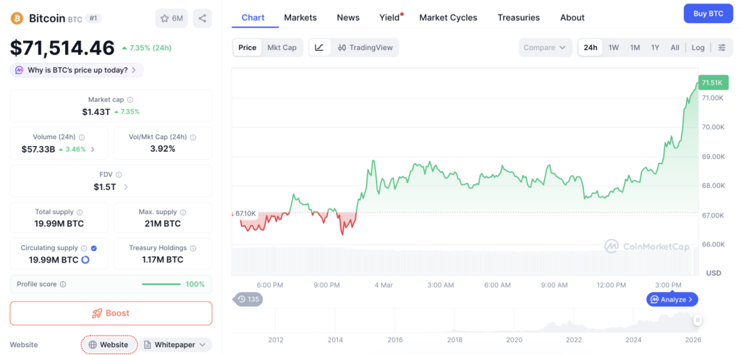Image resolution: width=741 pixels, height=355 pixels.
Task: Switch to the Chart tab
Action: 253,17
